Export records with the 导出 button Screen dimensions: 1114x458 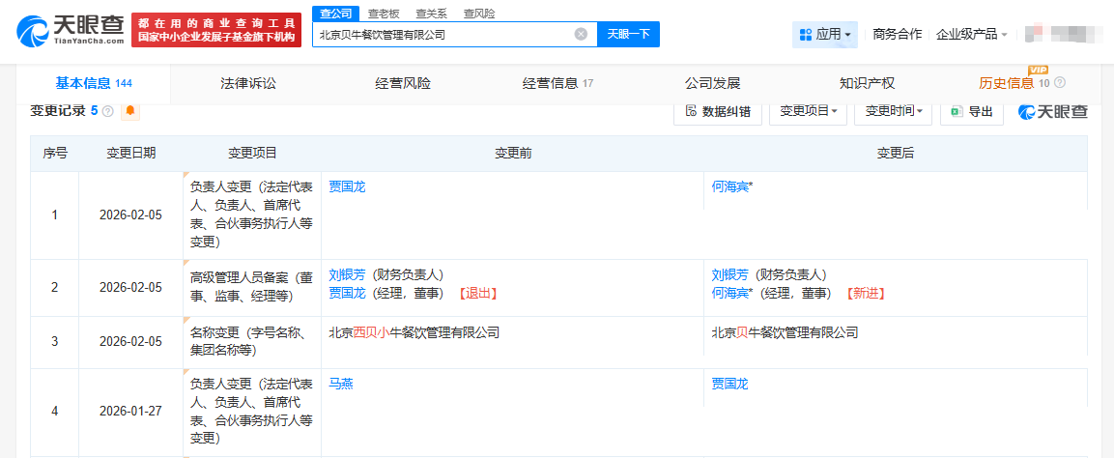(x=971, y=111)
